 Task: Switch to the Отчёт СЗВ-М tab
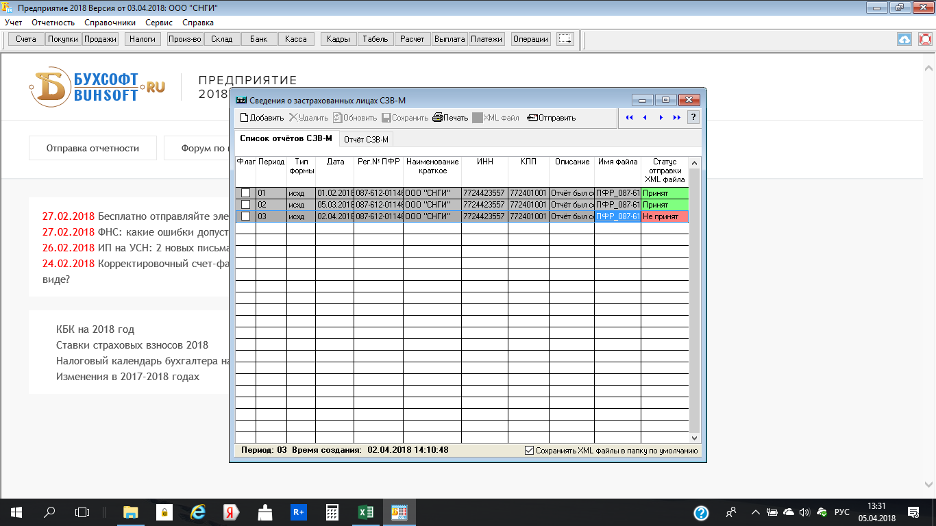click(x=366, y=140)
